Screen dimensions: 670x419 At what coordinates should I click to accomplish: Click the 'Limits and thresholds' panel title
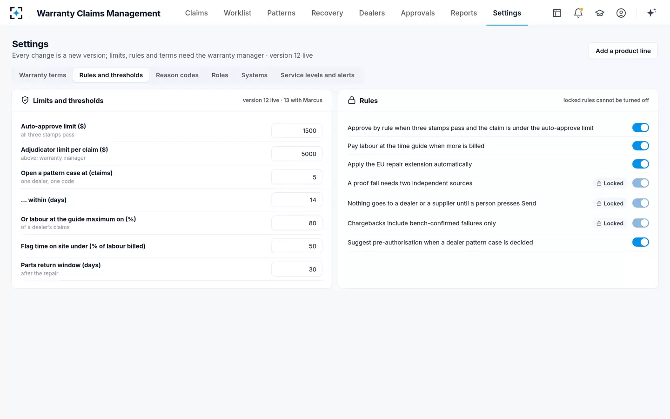(x=68, y=101)
